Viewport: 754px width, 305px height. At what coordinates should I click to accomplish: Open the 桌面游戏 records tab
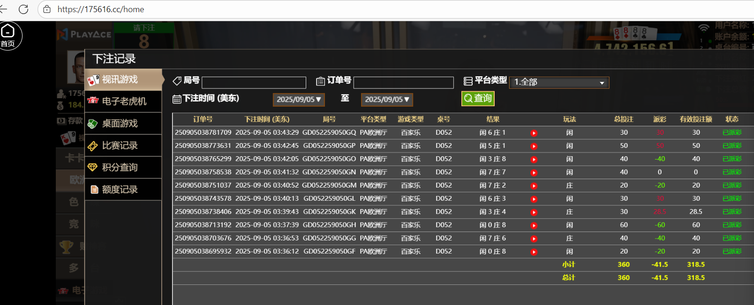coord(123,123)
